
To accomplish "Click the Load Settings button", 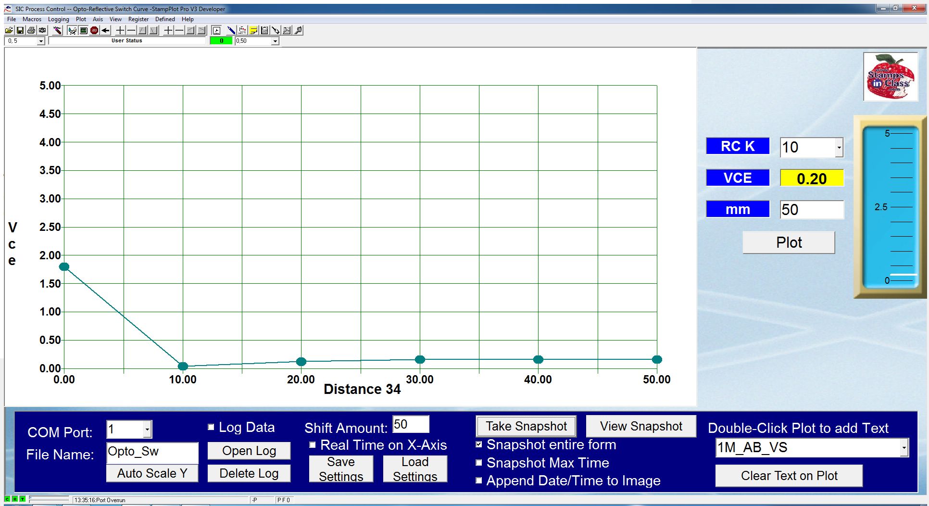I will coord(415,469).
